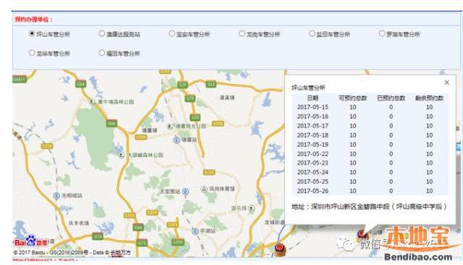Click the 塘厦站 station icon on map
Viewport: 463px width, 265px height.
point(177,140)
